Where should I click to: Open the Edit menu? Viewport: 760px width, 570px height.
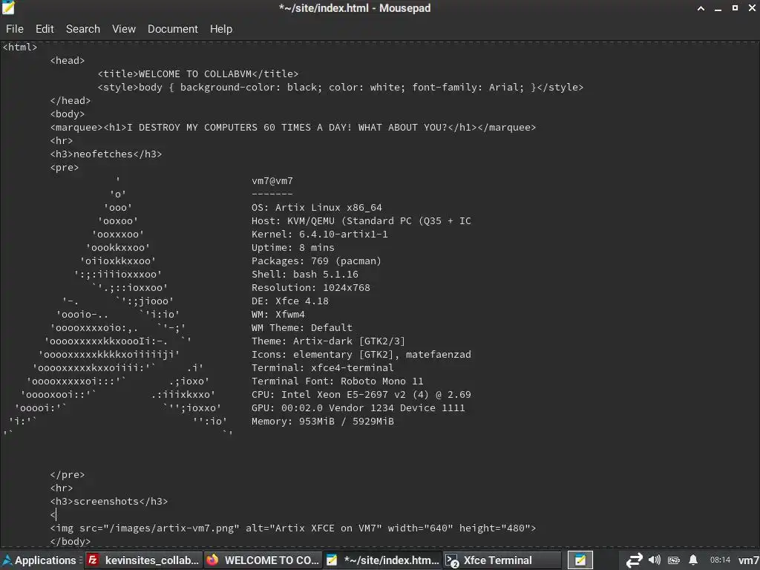pyautogui.click(x=45, y=29)
